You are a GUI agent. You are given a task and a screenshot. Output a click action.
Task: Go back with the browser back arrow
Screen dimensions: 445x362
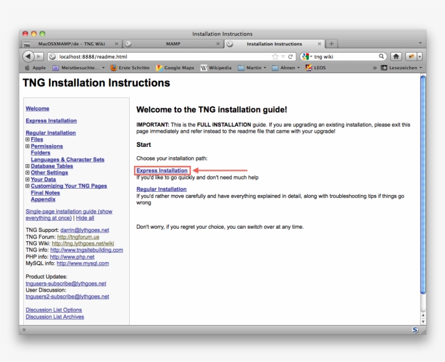[x=28, y=56]
